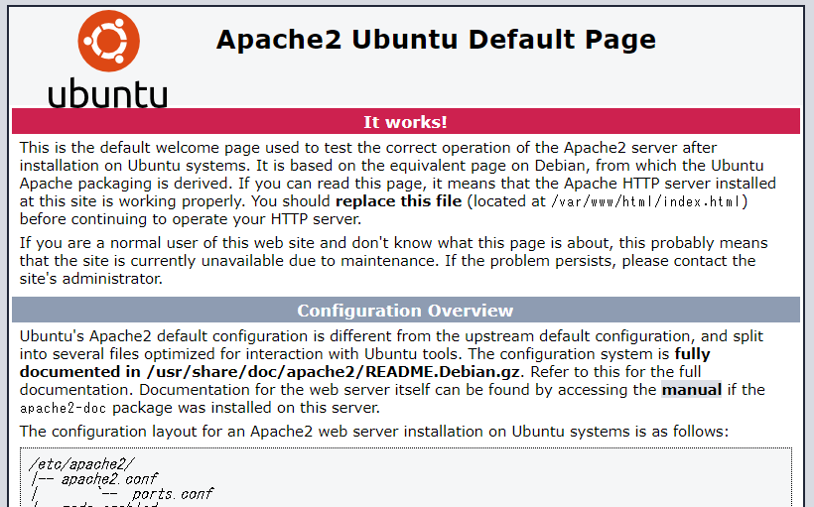Click the ubuntu wordmark under the logo
The height and width of the screenshot is (507, 814).
(x=108, y=93)
